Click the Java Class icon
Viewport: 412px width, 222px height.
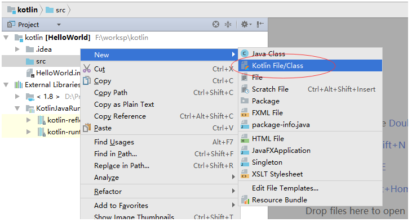coord(245,53)
